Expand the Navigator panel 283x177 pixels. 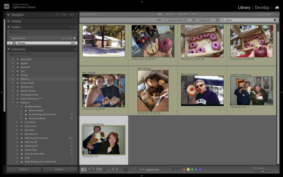(x=8, y=14)
